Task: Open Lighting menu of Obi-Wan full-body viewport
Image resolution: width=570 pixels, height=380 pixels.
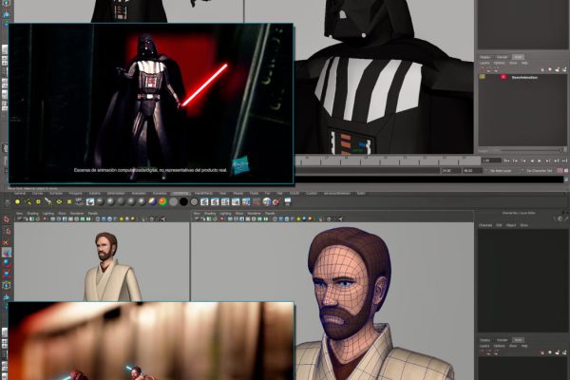Action: tap(48, 214)
